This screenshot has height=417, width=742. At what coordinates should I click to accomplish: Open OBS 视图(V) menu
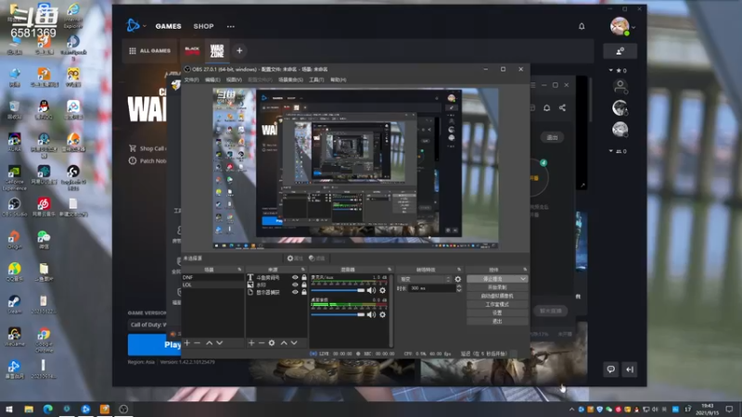coord(234,80)
